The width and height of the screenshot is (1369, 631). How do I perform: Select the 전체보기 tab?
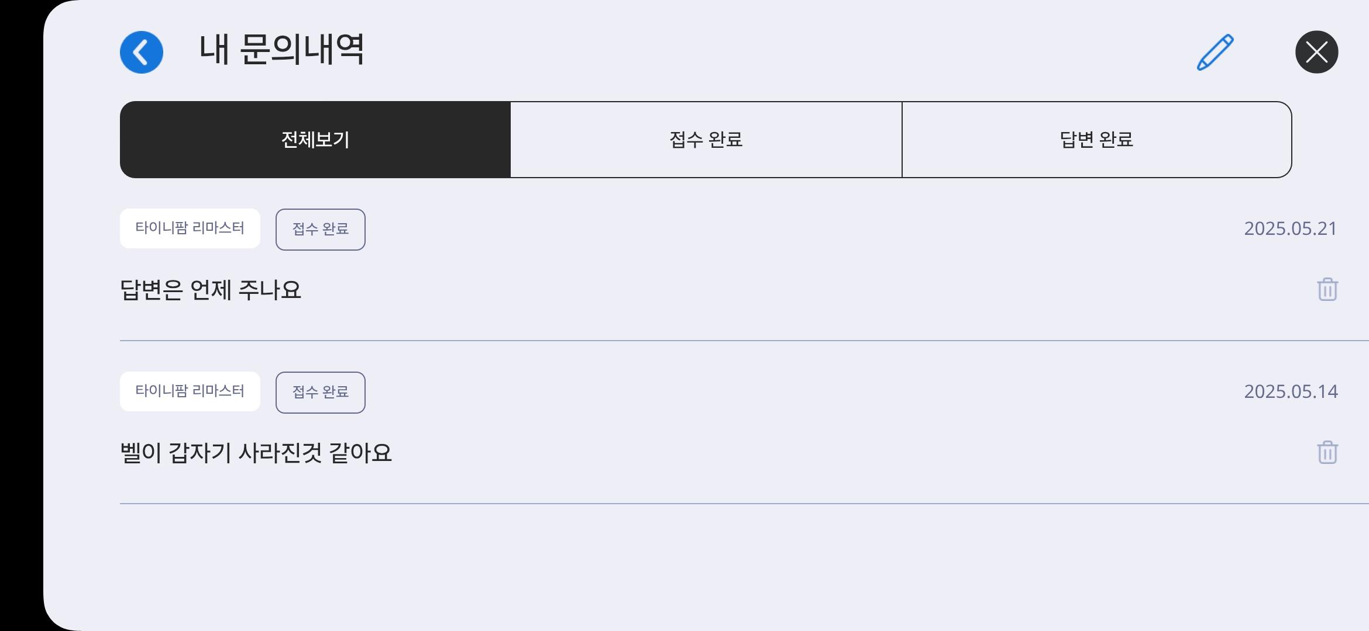tap(315, 140)
